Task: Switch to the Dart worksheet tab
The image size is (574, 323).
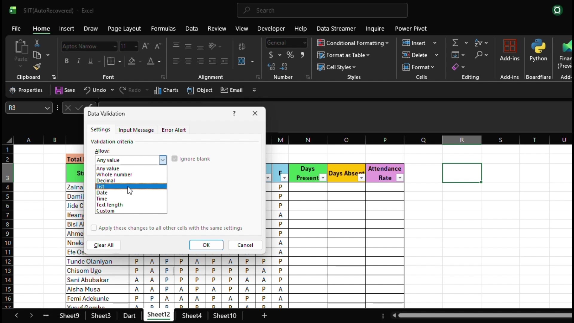Action: (129, 316)
